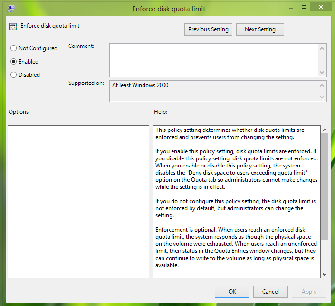
Task: Click the 'If you do not configure' help paragraph
Action: pos(235,208)
